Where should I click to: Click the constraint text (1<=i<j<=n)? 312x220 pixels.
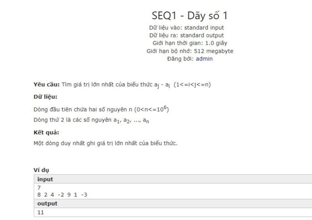click(x=192, y=85)
